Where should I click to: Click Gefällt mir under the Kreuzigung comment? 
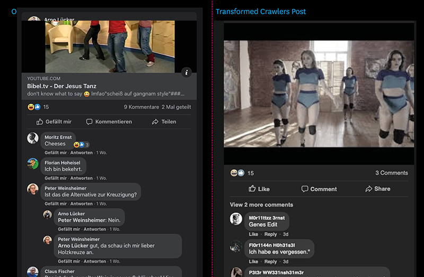[56, 204]
